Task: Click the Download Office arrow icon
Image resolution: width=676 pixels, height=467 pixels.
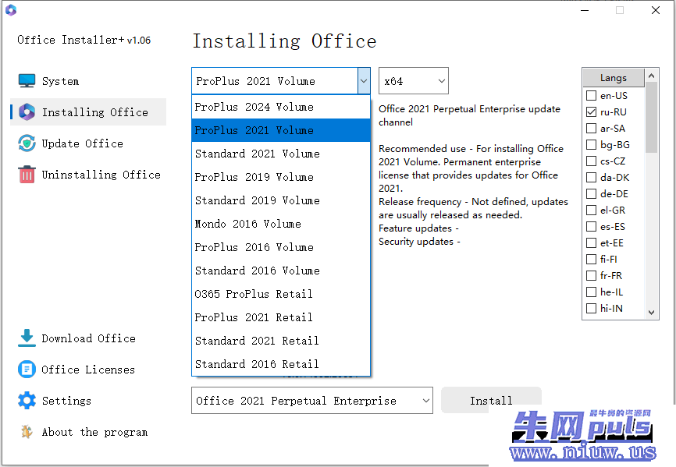Action: tap(27, 338)
